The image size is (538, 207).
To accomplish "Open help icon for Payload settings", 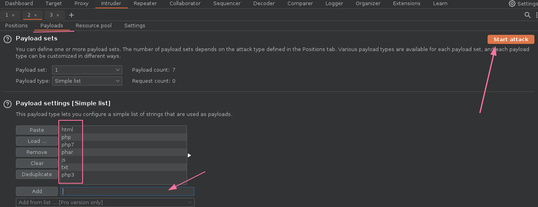I will [x=7, y=104].
